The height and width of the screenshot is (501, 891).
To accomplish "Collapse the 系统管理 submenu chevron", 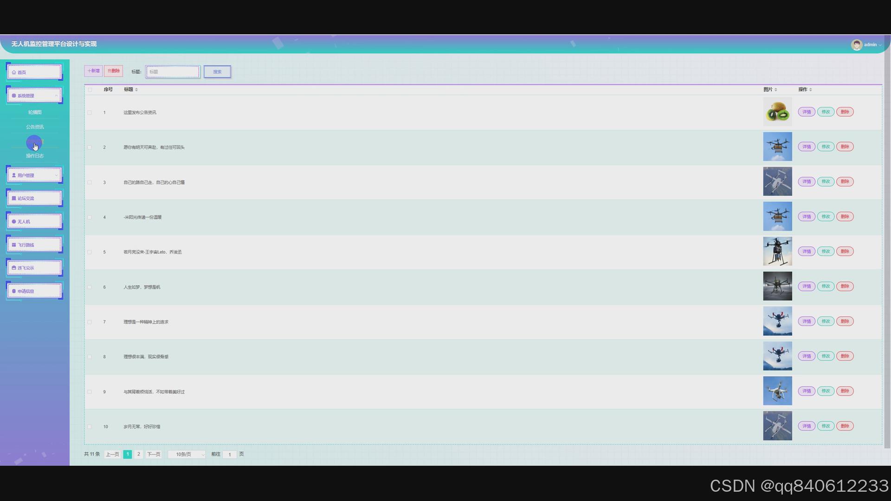I will click(x=56, y=96).
